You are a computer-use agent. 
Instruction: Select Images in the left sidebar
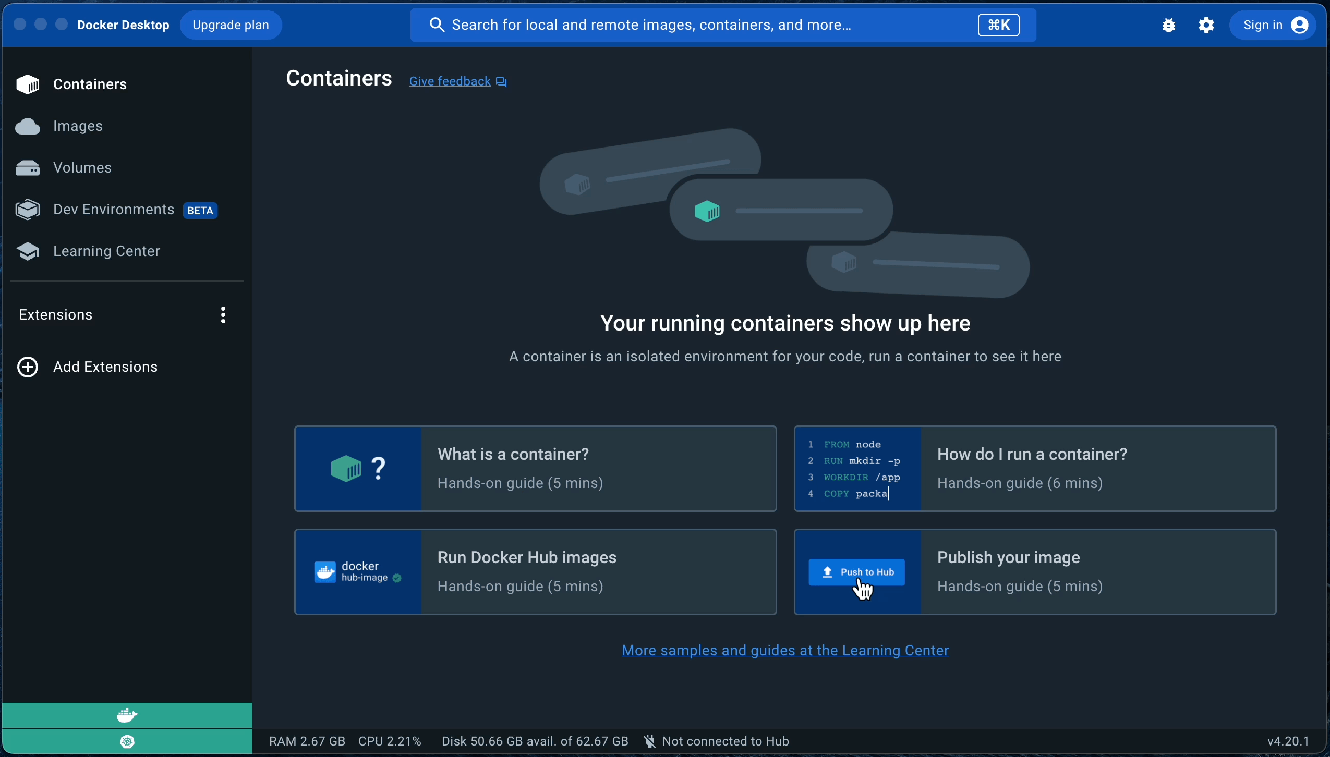77,126
